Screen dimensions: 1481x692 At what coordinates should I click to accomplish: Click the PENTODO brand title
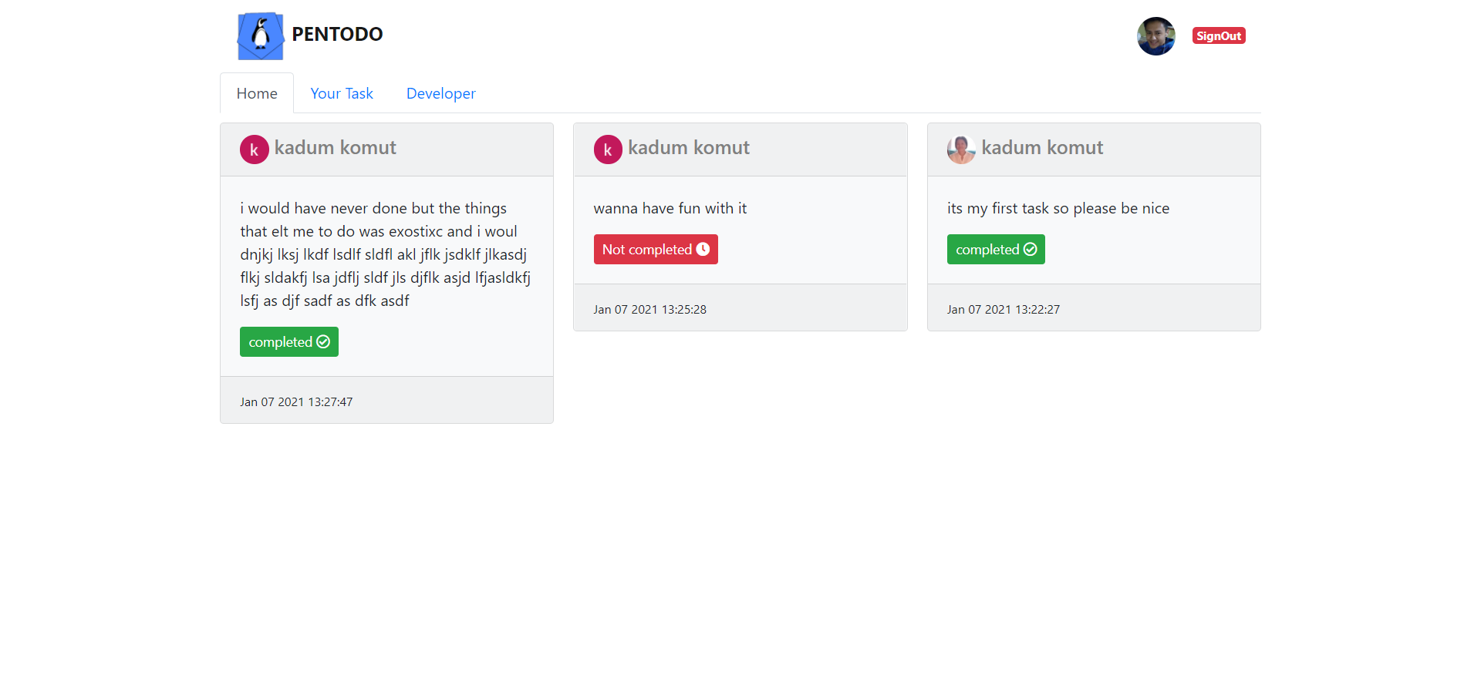[337, 34]
